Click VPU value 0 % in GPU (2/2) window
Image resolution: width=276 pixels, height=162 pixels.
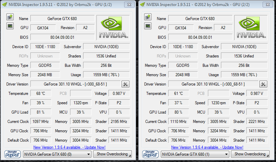point(257,112)
